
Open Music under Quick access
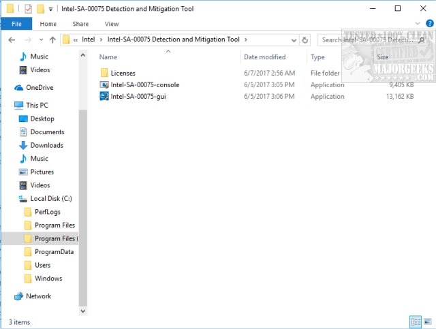[x=40, y=57]
